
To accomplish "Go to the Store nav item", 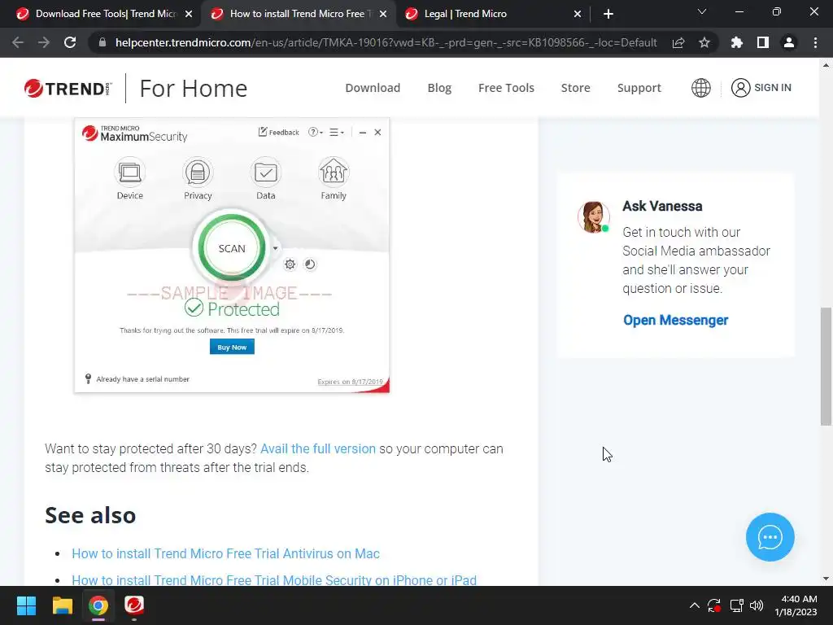I will [x=575, y=88].
